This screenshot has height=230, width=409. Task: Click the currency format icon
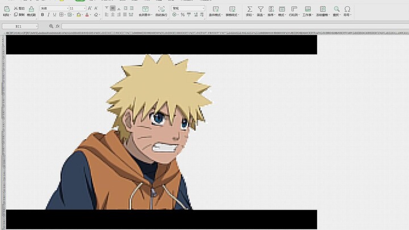click(x=174, y=15)
